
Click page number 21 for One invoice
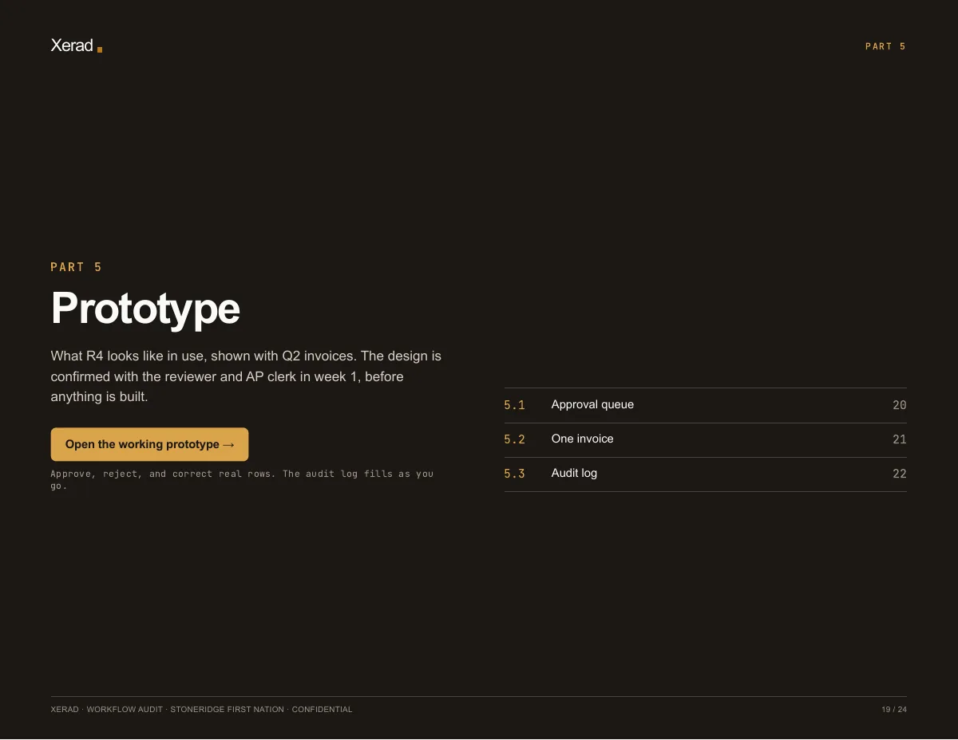[x=900, y=439]
